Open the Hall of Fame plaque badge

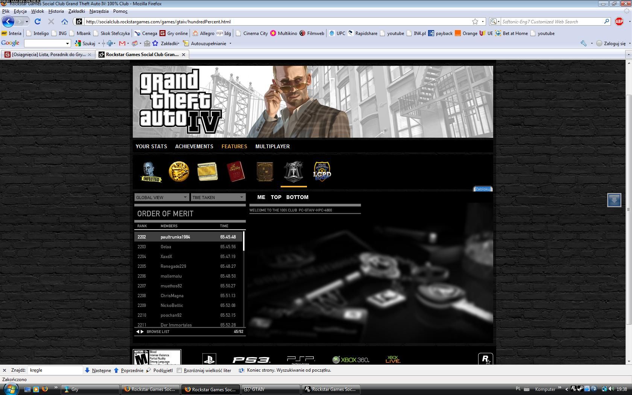pos(264,172)
